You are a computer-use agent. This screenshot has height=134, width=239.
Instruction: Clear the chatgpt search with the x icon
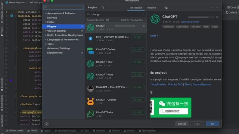pyautogui.click(x=143, y=14)
